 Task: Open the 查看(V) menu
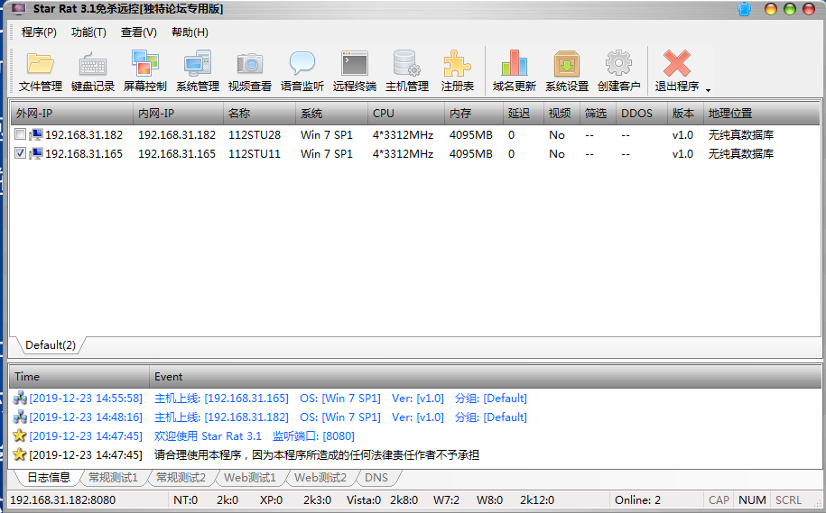[x=138, y=32]
